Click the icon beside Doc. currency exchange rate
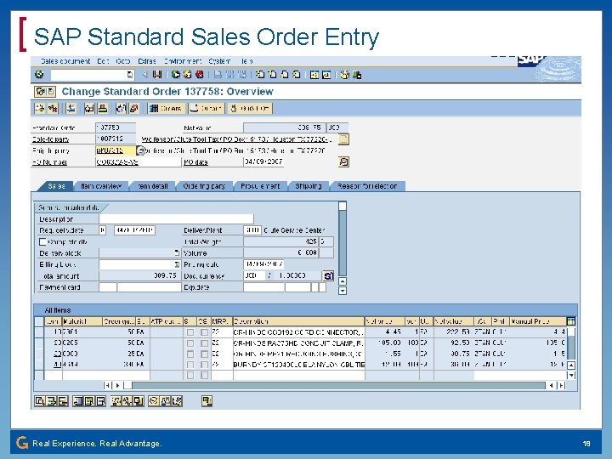The image size is (612, 459). click(328, 276)
